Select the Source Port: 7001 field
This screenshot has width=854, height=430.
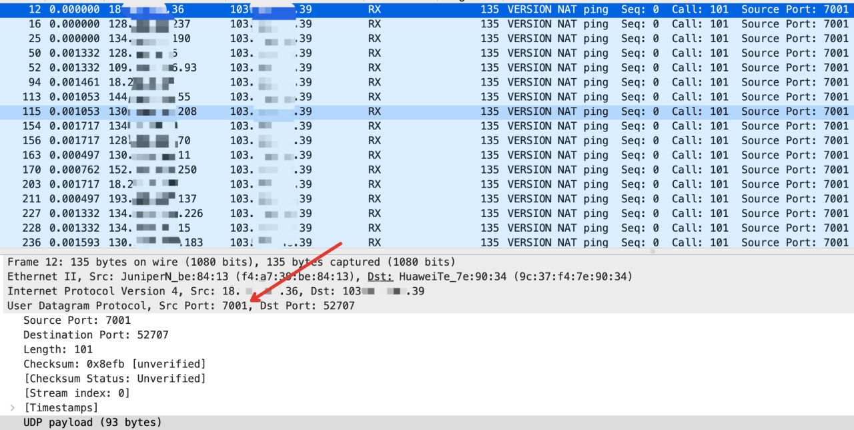(77, 320)
